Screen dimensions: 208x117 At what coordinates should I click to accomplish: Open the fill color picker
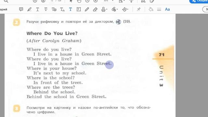pos(151,9)
